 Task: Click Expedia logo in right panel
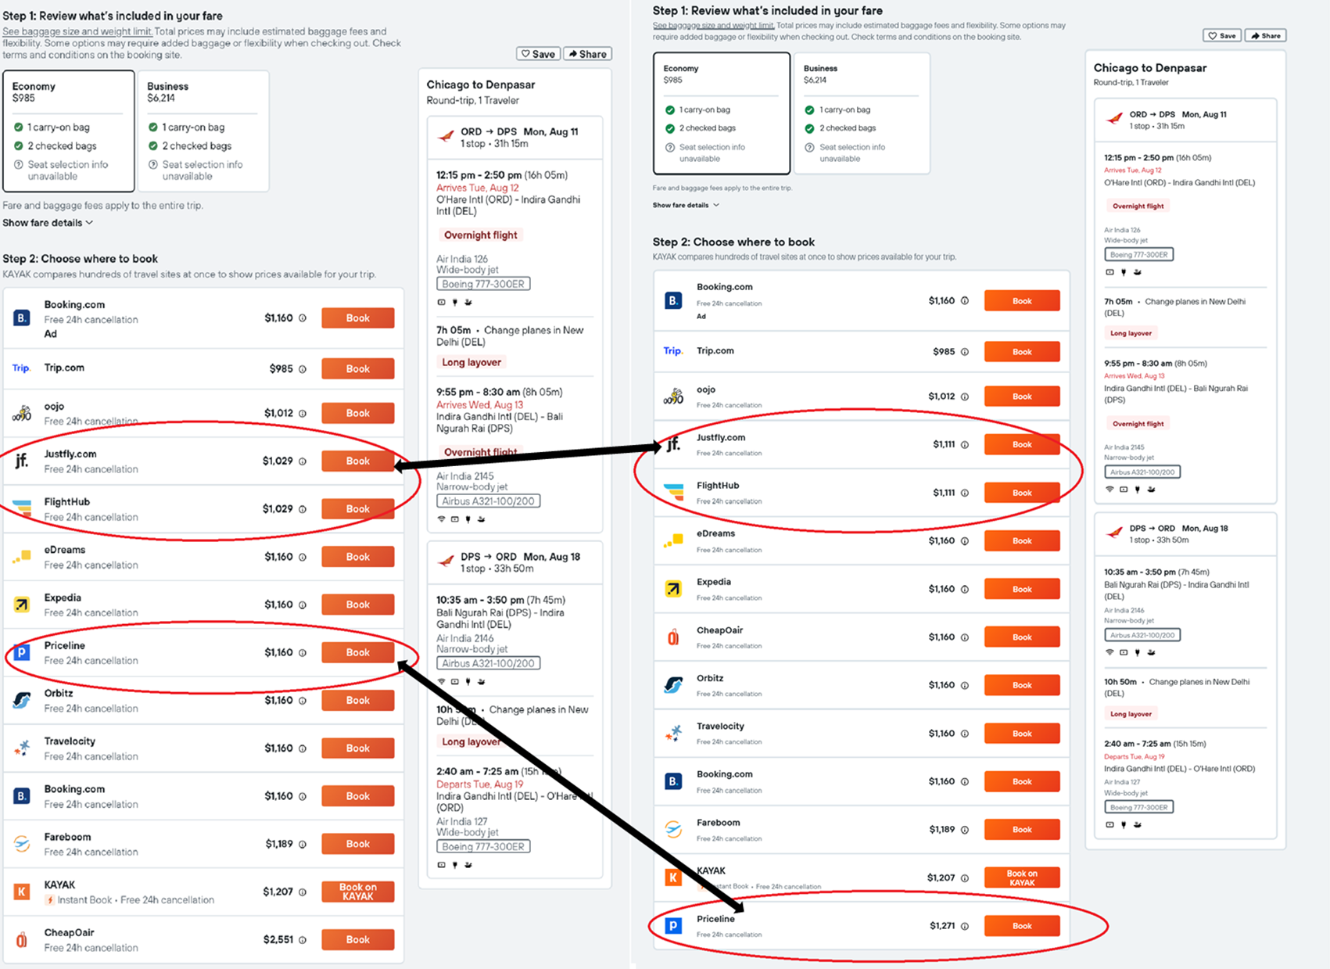pyautogui.click(x=673, y=589)
